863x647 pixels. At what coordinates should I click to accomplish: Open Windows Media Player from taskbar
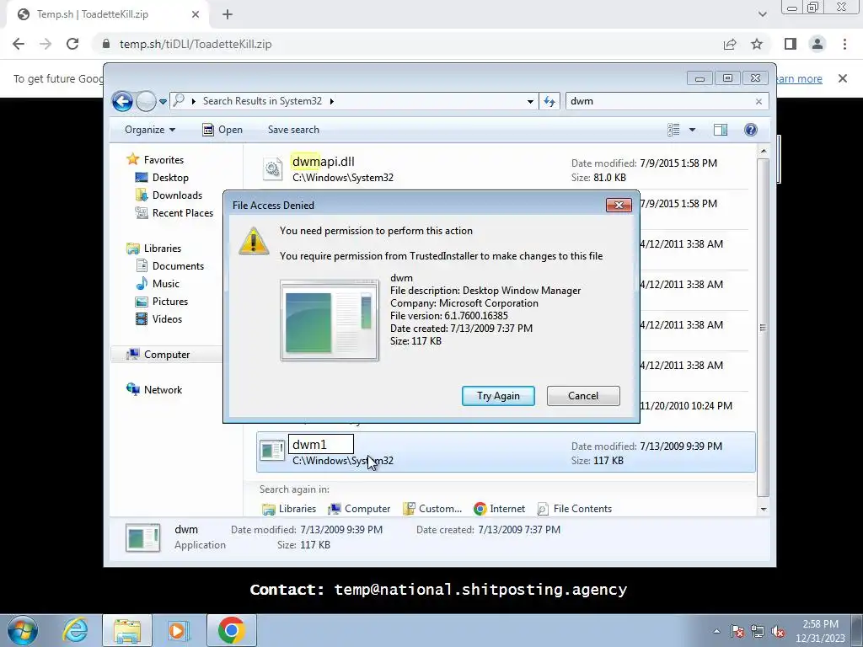click(177, 630)
